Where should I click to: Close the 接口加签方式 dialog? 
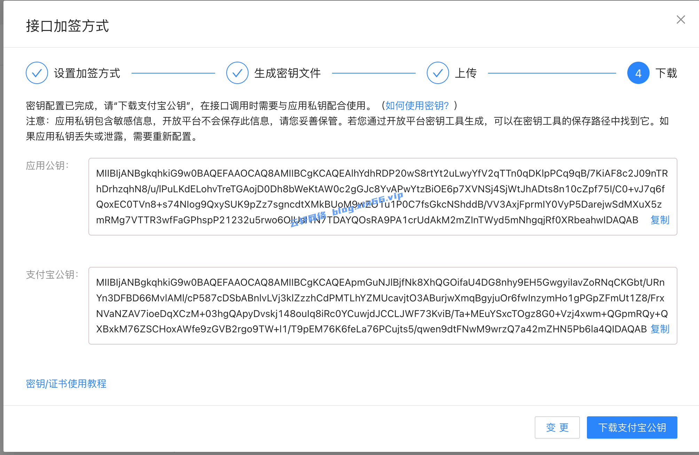click(x=681, y=20)
